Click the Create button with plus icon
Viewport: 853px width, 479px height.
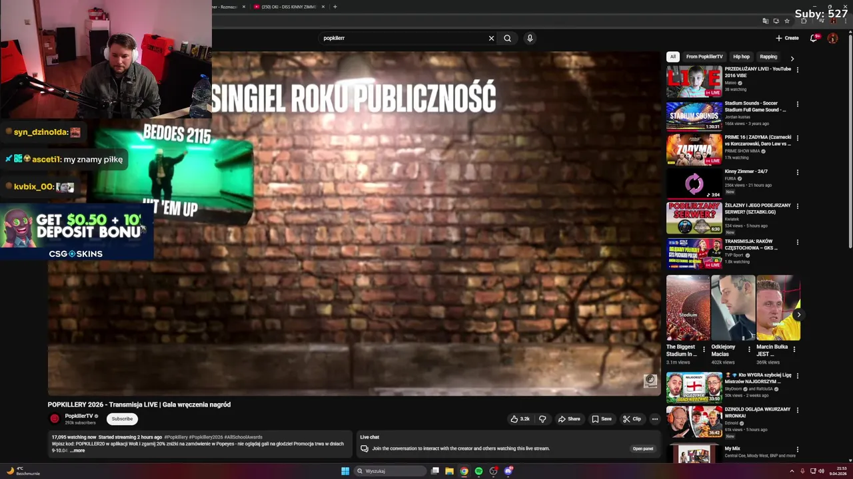click(x=787, y=38)
